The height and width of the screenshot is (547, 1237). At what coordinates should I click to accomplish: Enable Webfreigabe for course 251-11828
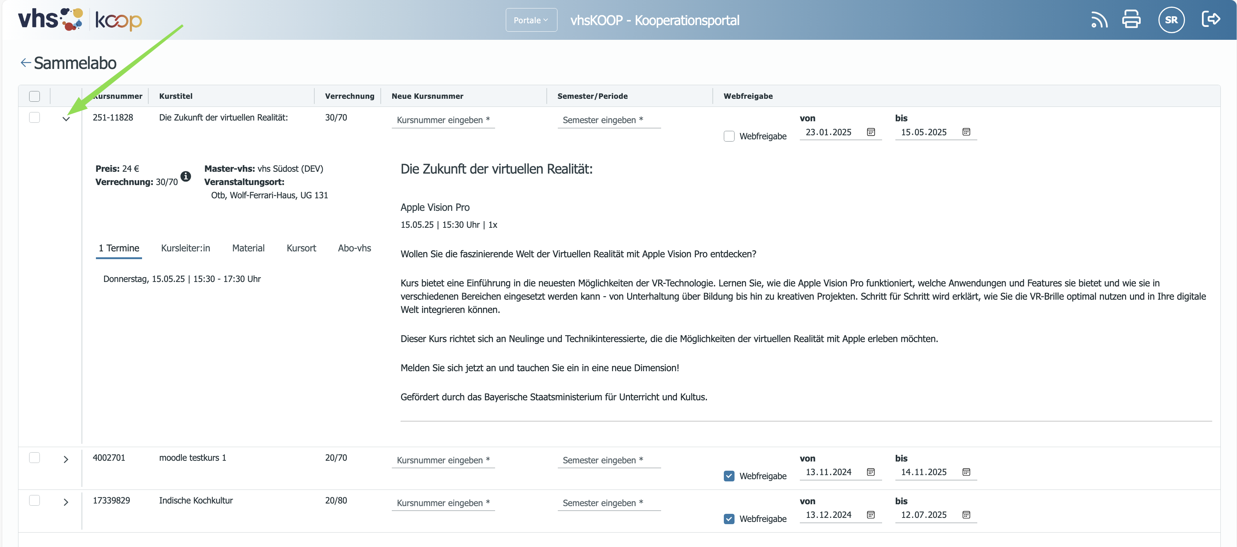point(729,136)
